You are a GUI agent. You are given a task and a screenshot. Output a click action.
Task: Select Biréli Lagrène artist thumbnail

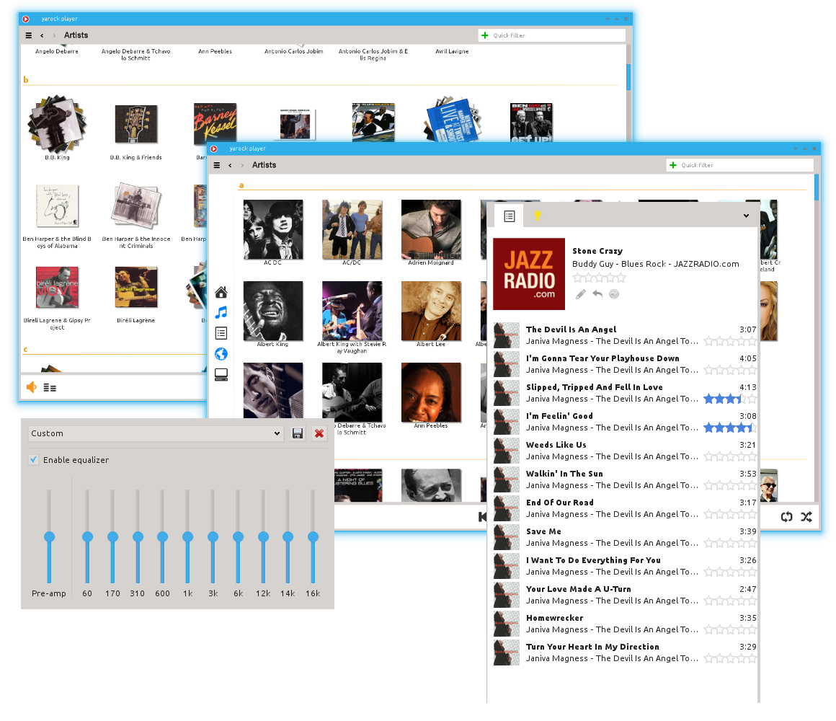tap(136, 288)
